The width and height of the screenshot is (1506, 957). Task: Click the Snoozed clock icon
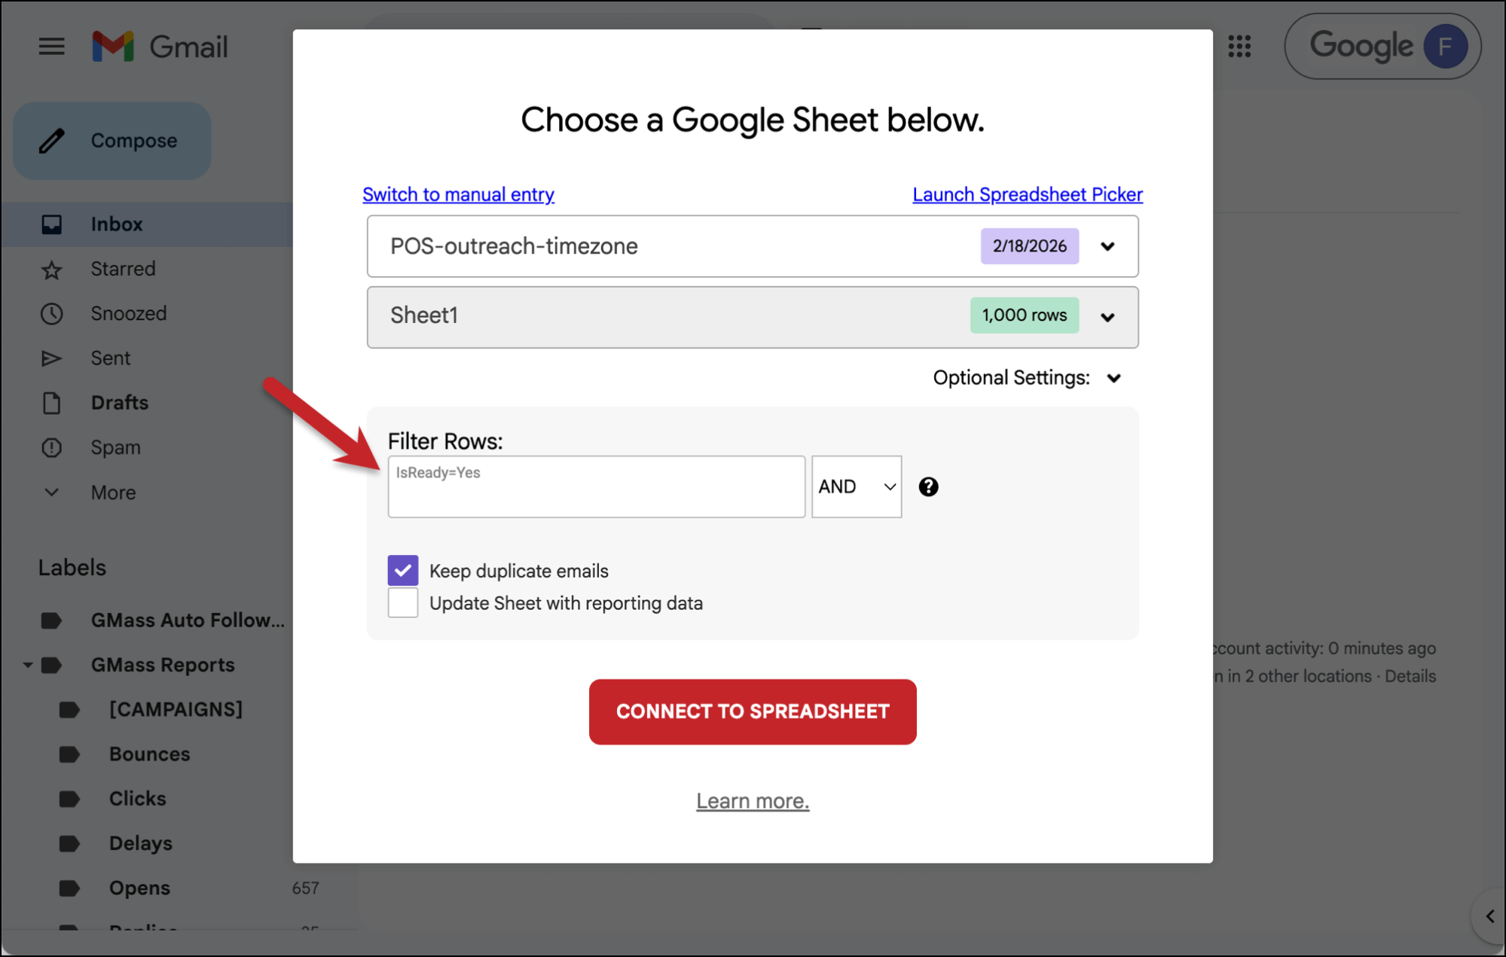tap(51, 314)
